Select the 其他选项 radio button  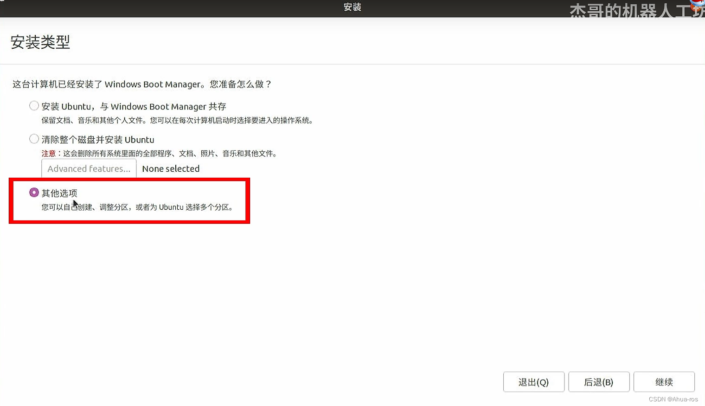click(34, 192)
